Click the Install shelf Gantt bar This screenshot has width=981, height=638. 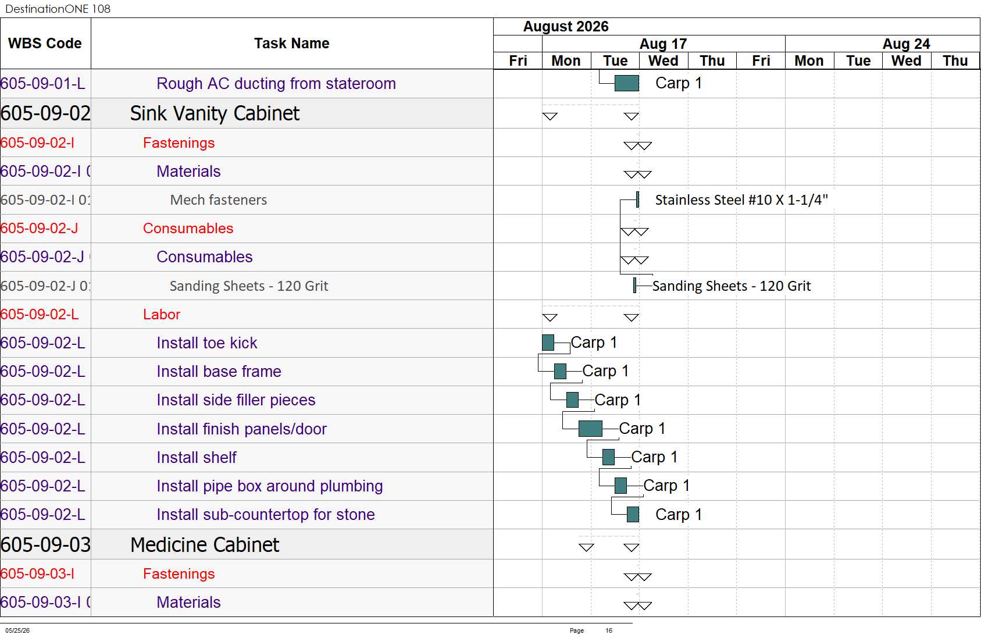608,457
